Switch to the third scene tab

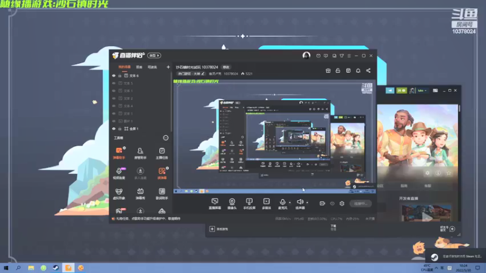152,67
